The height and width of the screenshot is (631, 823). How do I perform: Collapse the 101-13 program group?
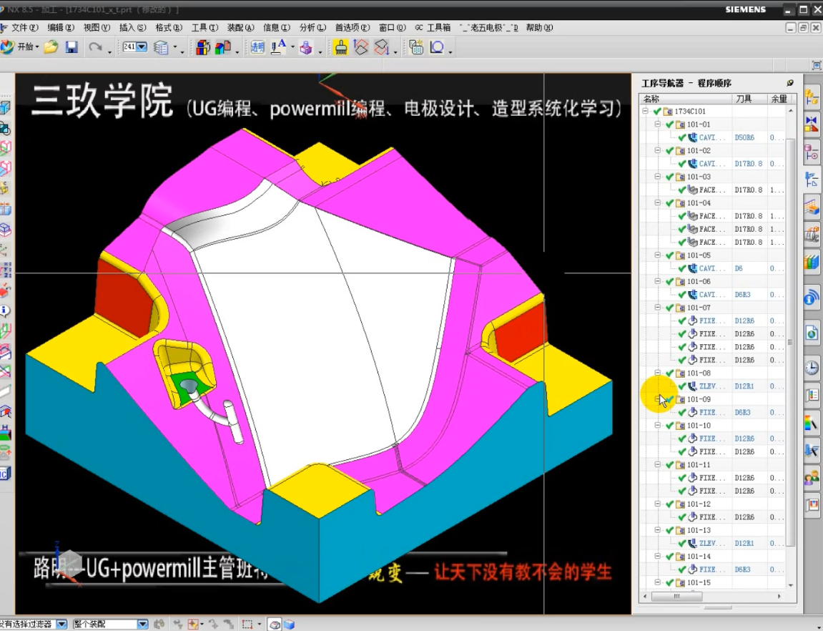coord(658,530)
